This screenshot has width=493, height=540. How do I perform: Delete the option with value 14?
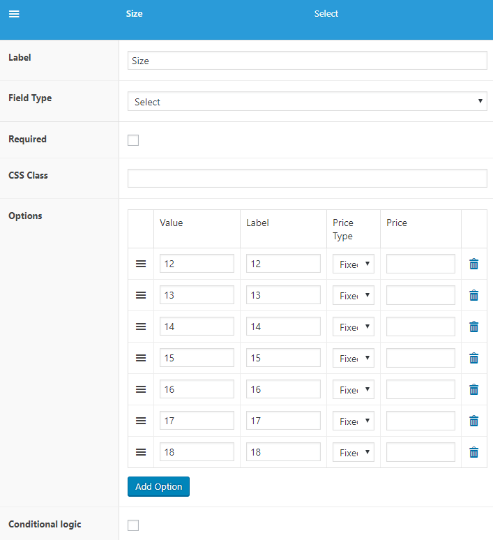pyautogui.click(x=473, y=327)
